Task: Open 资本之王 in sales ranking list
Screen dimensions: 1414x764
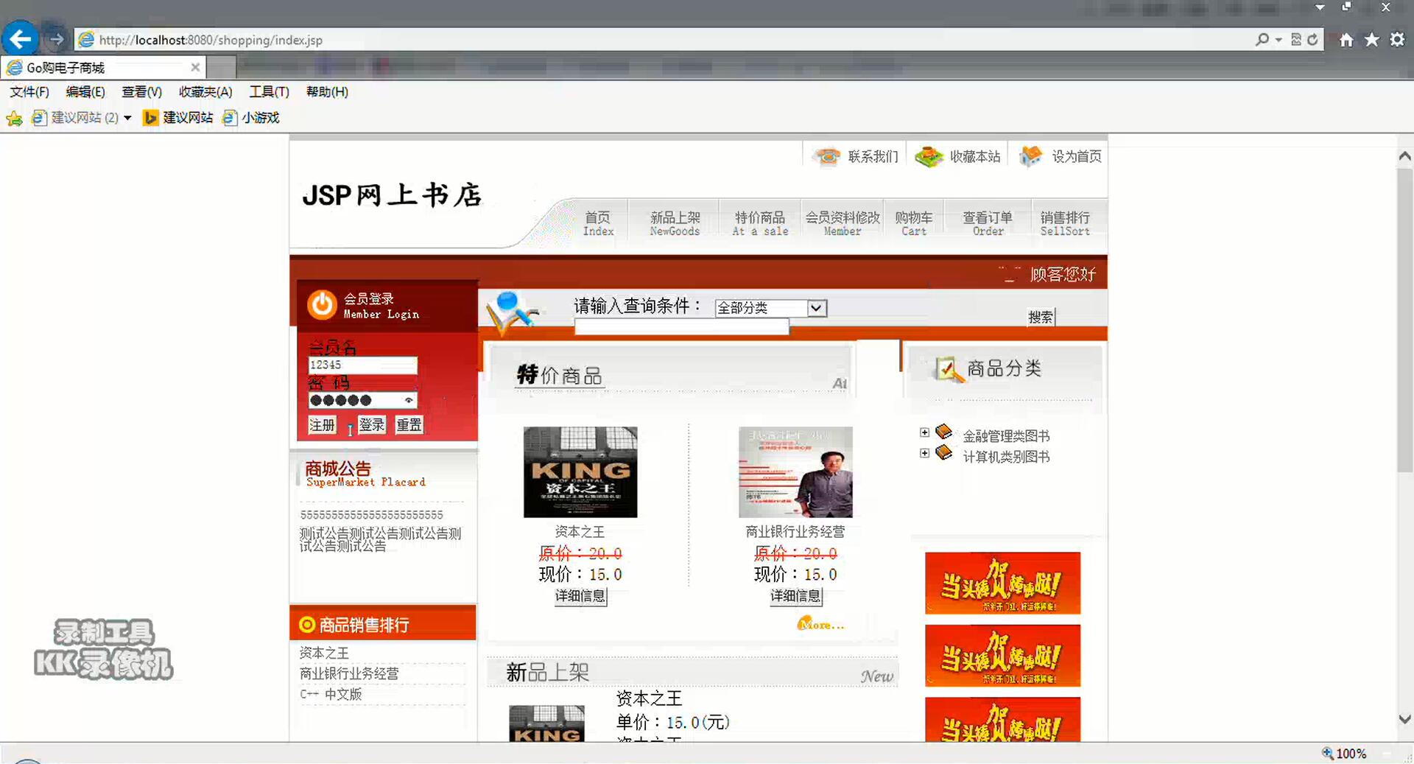Action: point(324,653)
